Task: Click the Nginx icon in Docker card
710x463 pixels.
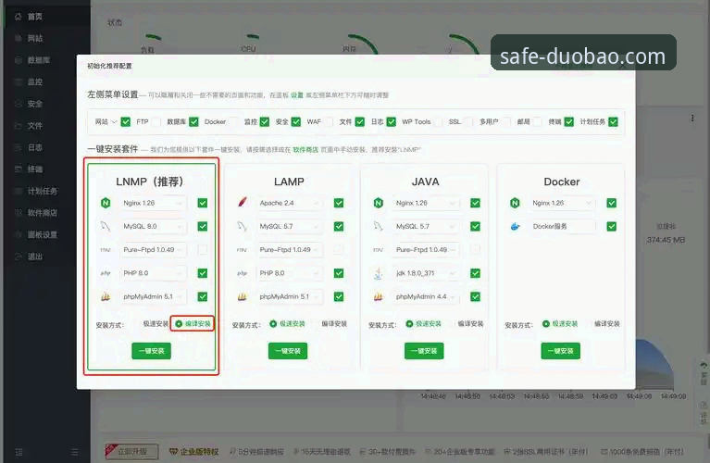Action: tap(515, 203)
